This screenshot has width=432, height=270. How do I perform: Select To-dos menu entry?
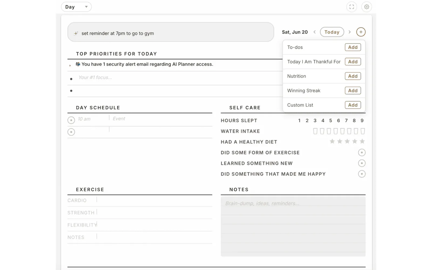tap(295, 47)
